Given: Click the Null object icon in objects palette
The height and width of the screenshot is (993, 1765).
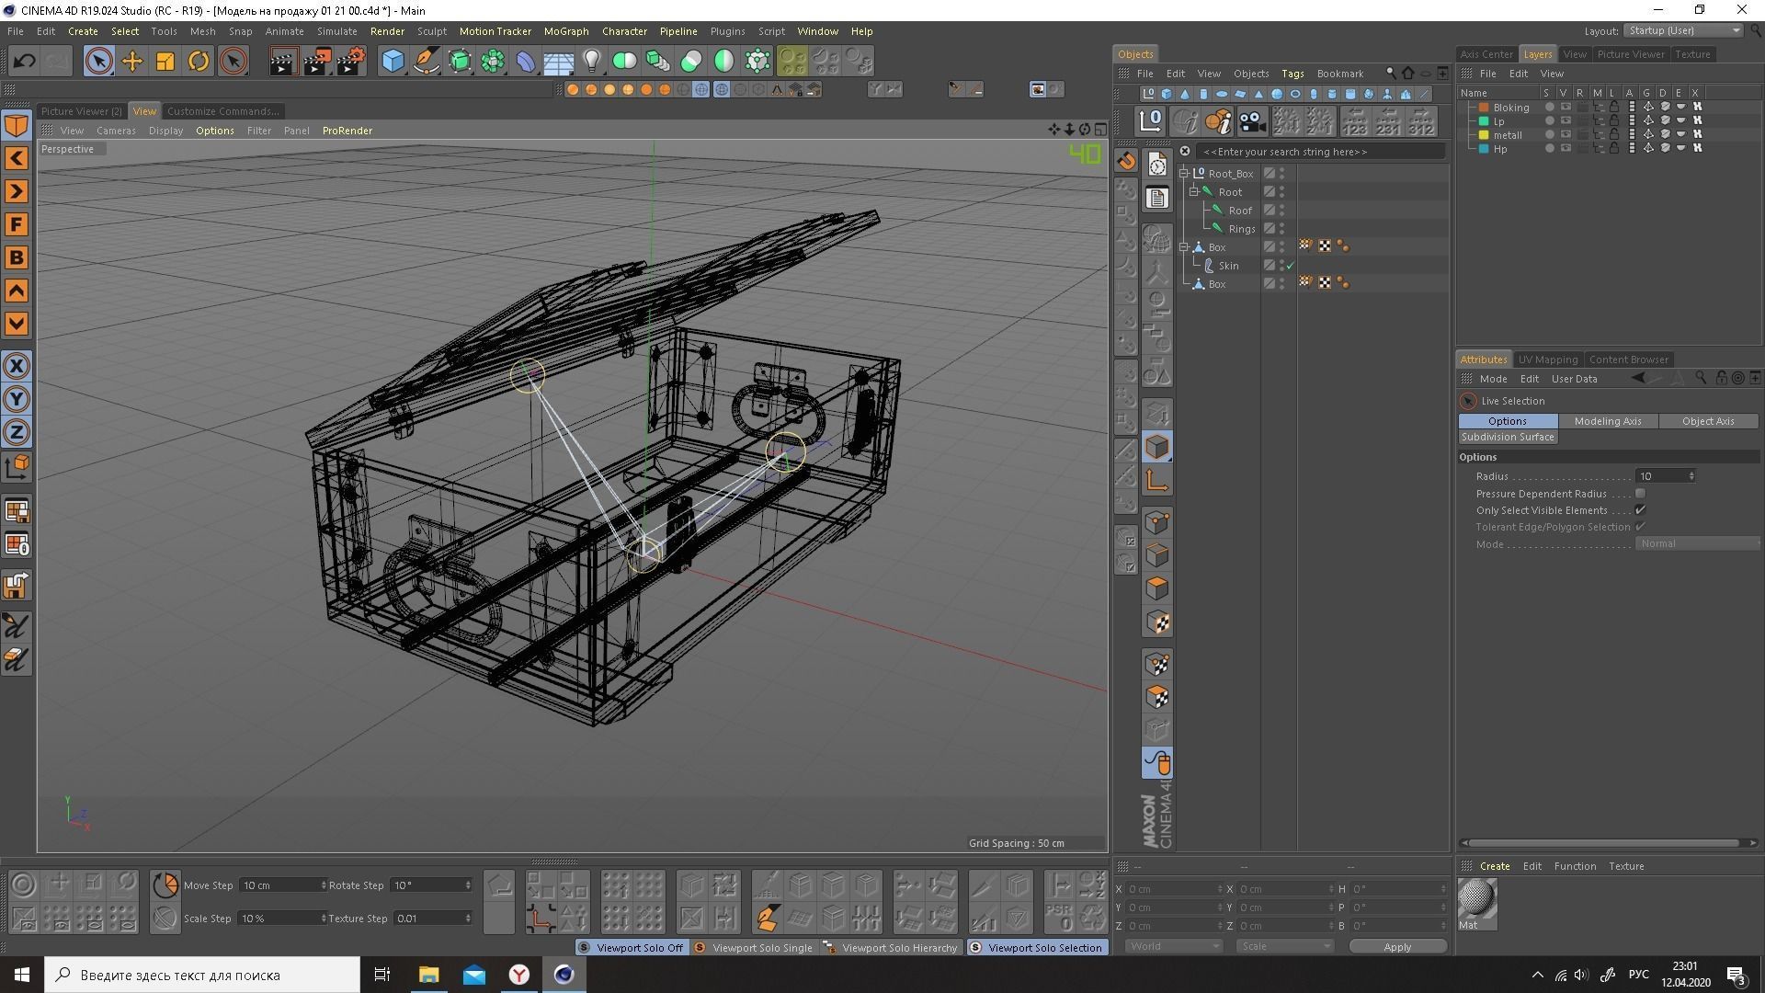Looking at the screenshot, I should click(x=1148, y=94).
